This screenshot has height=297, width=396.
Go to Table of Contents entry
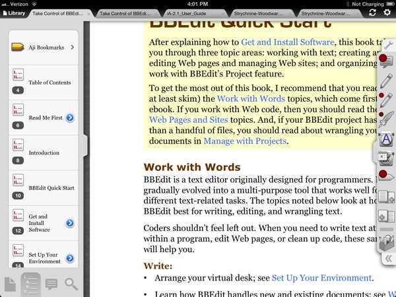coord(44,82)
